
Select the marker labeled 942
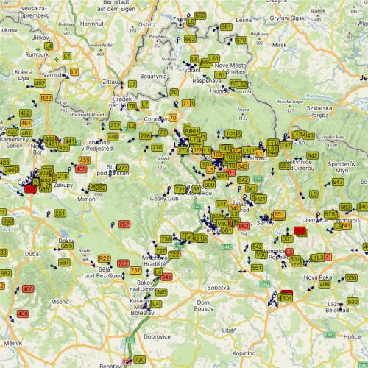(x=312, y=155)
